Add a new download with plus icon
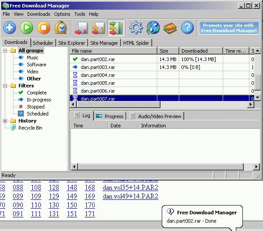263x231 pixels. 10,28
